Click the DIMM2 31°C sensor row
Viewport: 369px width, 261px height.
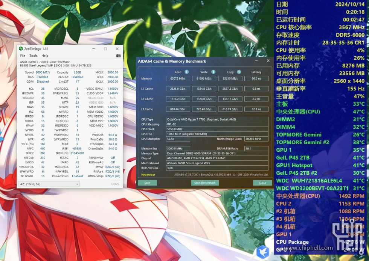(x=320, y=119)
